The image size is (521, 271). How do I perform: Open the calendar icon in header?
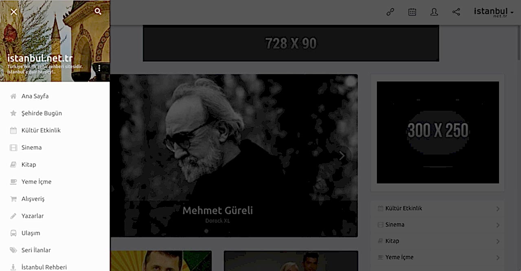[412, 12]
